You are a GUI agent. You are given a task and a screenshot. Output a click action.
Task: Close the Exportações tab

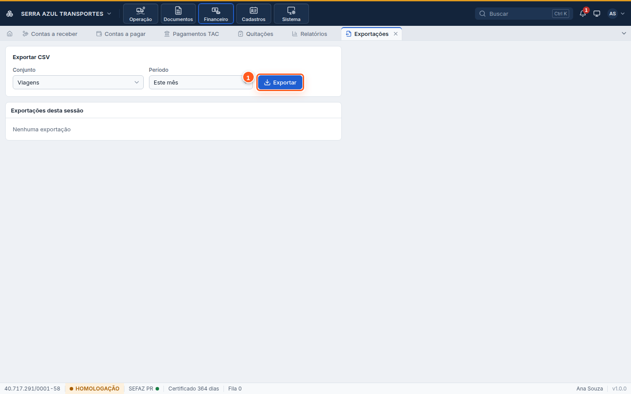[396, 34]
